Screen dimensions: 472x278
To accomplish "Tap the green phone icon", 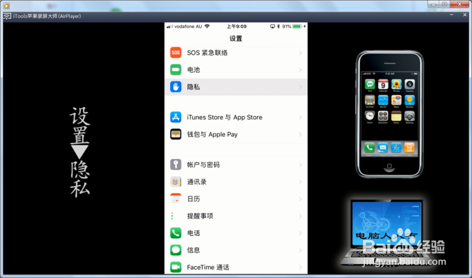I will coord(176,233).
